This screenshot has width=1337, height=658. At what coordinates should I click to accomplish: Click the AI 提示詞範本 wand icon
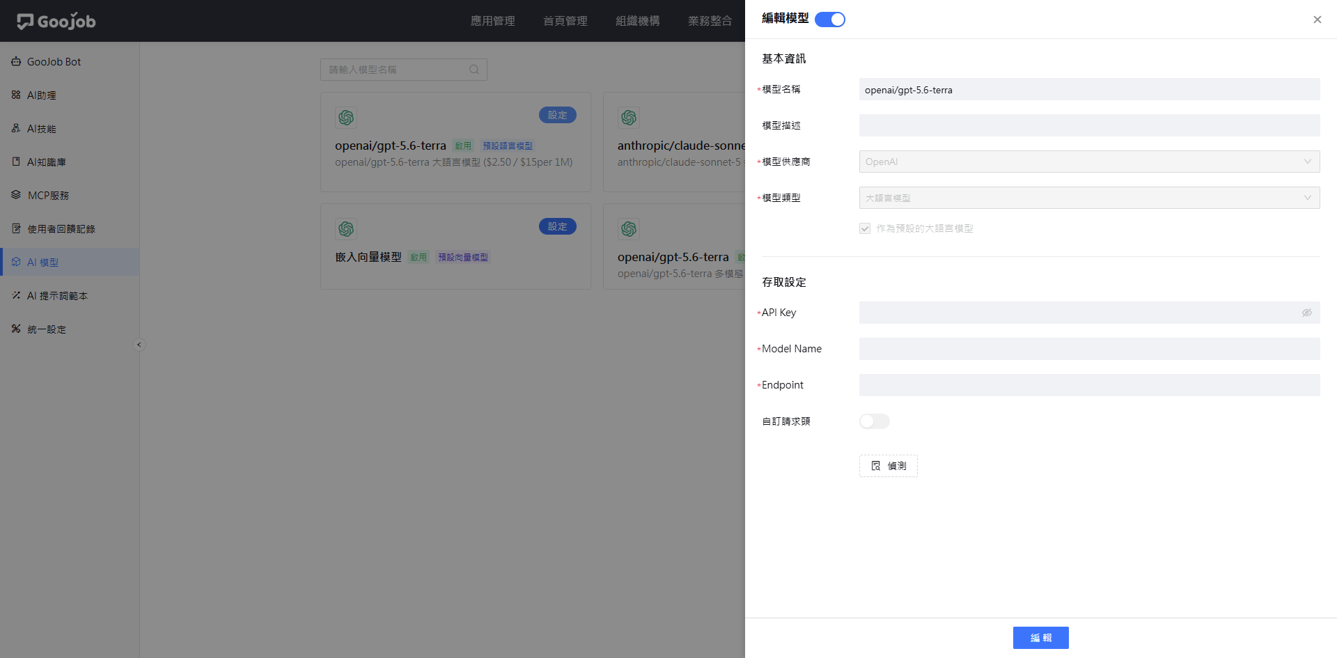(x=16, y=295)
